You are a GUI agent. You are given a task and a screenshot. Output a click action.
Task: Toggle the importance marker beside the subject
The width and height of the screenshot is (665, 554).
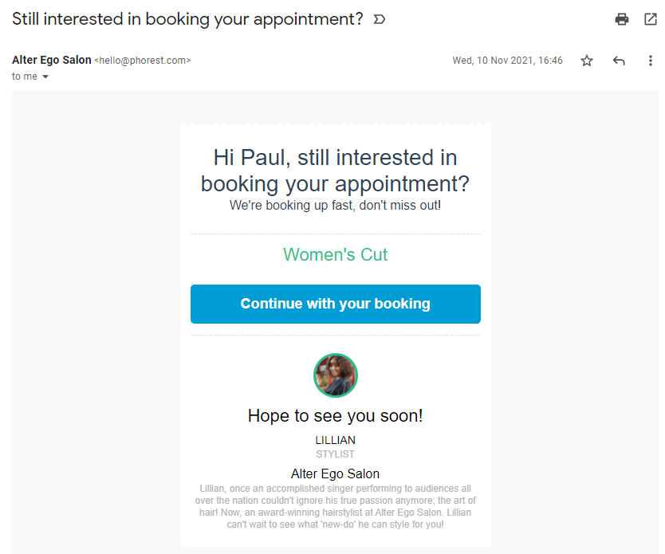tap(380, 19)
